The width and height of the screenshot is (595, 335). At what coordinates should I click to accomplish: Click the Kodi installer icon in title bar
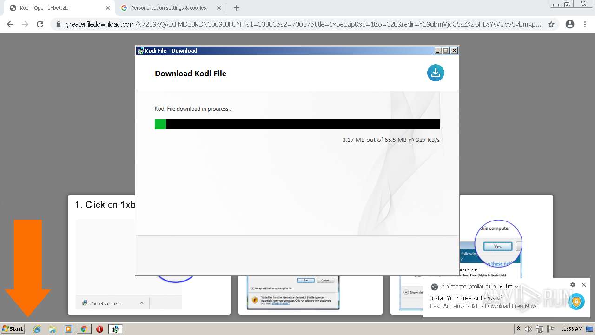pyautogui.click(x=140, y=51)
